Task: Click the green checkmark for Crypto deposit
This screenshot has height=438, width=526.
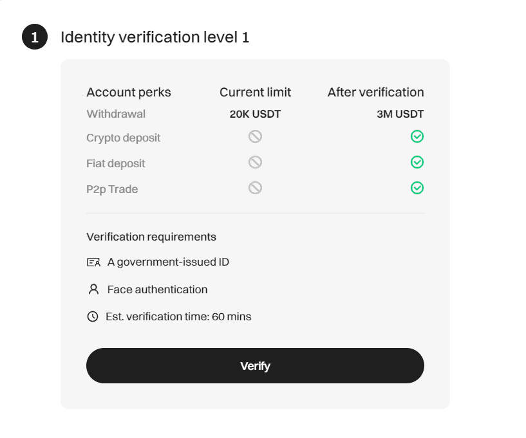Action: (x=417, y=136)
